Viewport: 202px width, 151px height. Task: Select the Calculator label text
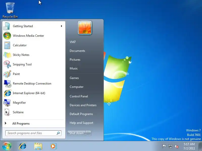[x=20, y=45]
